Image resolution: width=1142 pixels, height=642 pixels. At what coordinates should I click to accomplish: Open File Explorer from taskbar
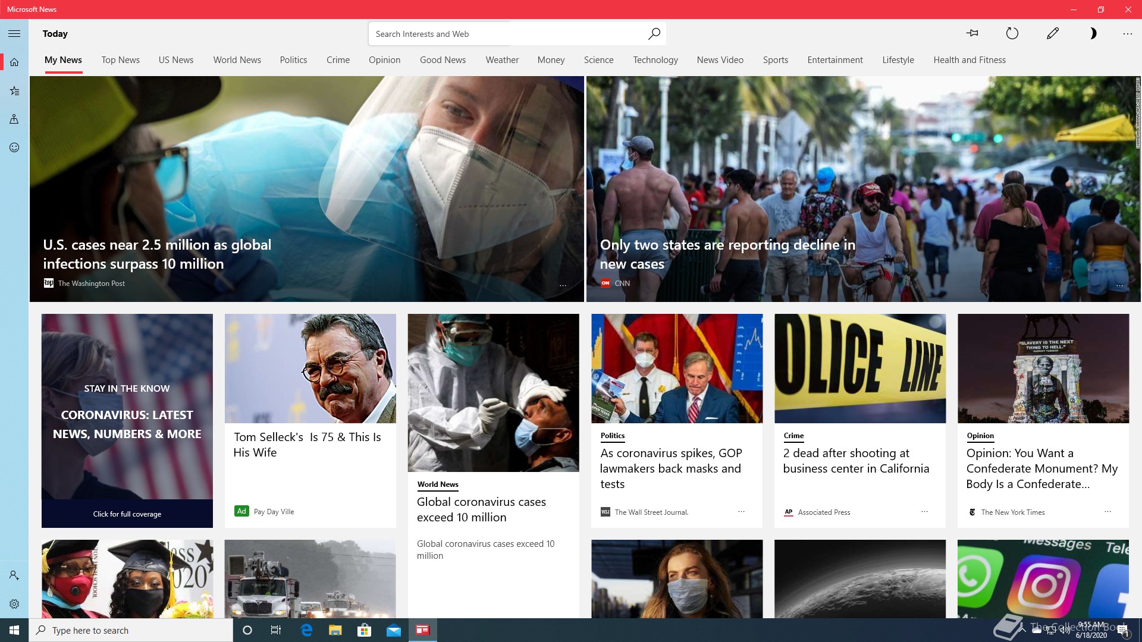(335, 630)
